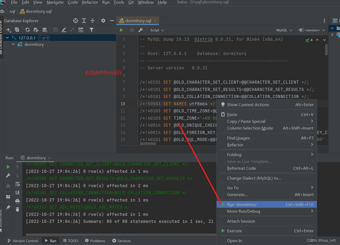The height and width of the screenshot is (245, 340).
Task: Hide the Database Explorer panel
Action: [112, 21]
